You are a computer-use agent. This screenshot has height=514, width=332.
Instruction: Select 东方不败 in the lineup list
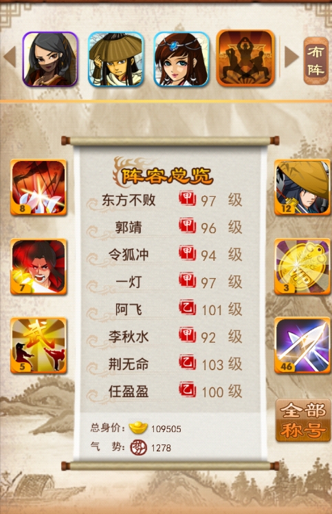166,200
